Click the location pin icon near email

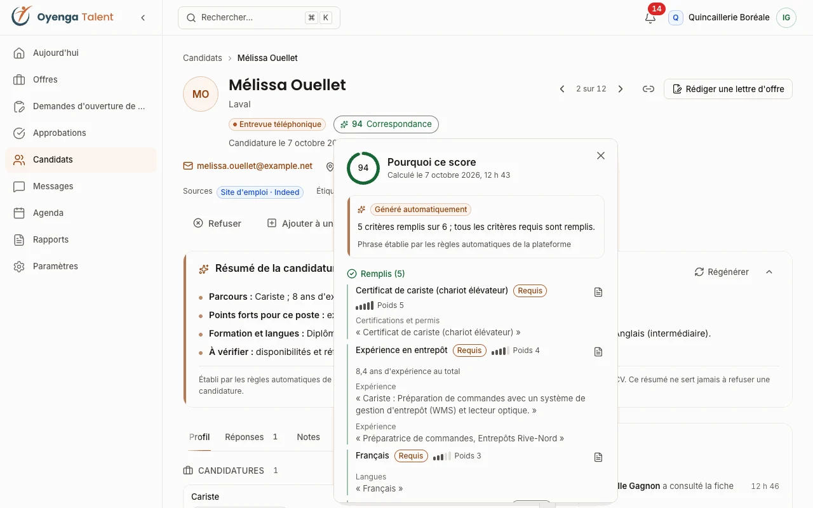pos(330,166)
